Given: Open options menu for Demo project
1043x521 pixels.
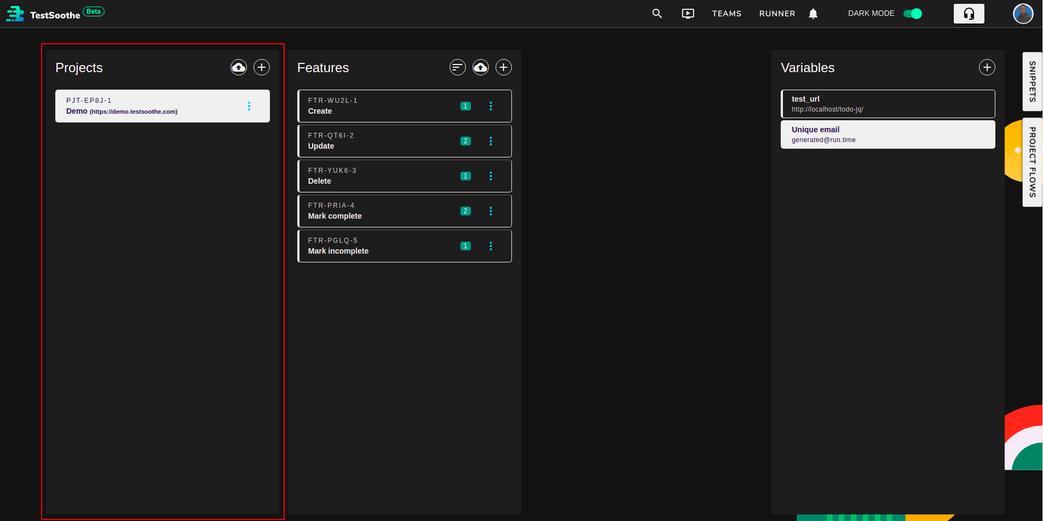Looking at the screenshot, I should pos(249,106).
